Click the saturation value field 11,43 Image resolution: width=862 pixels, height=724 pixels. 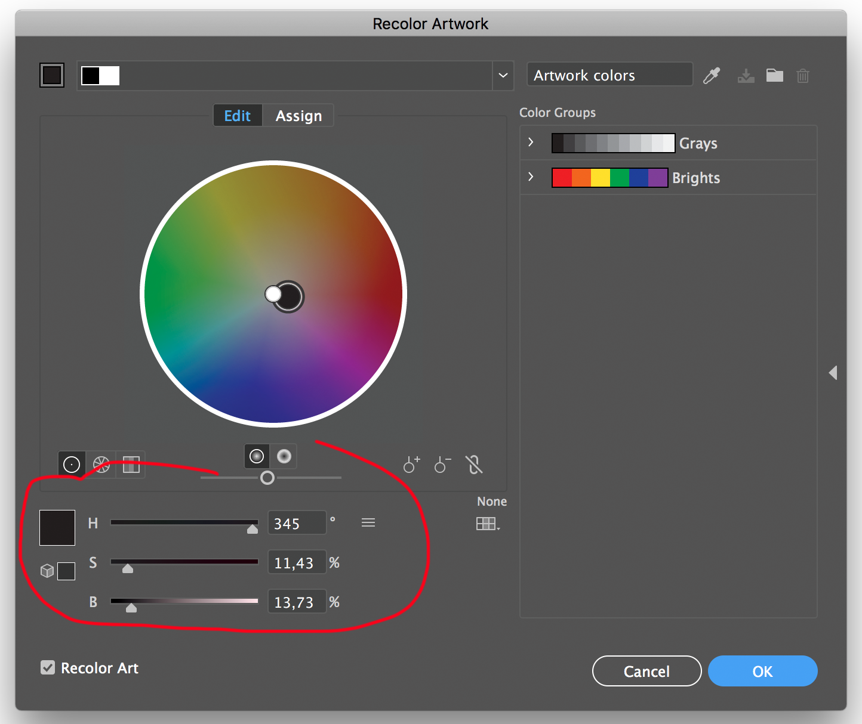pos(297,562)
